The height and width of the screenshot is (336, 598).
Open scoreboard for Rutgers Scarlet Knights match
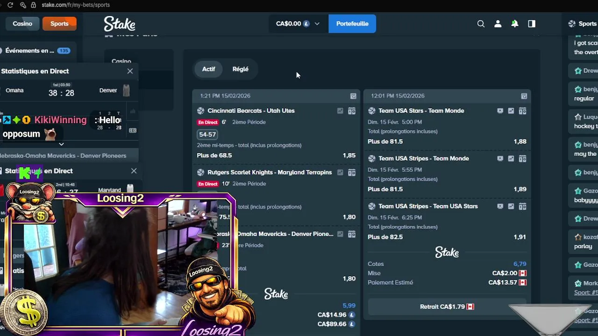[352, 172]
